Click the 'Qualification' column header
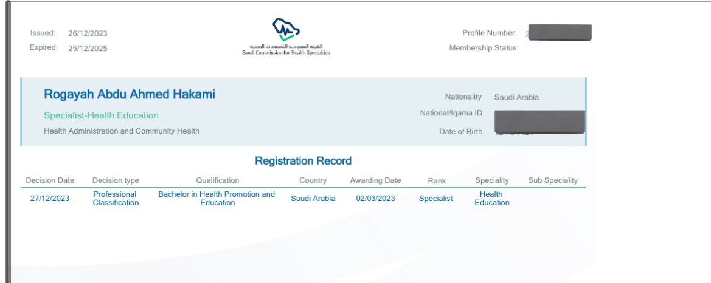This screenshot has width=711, height=283. pos(218,180)
